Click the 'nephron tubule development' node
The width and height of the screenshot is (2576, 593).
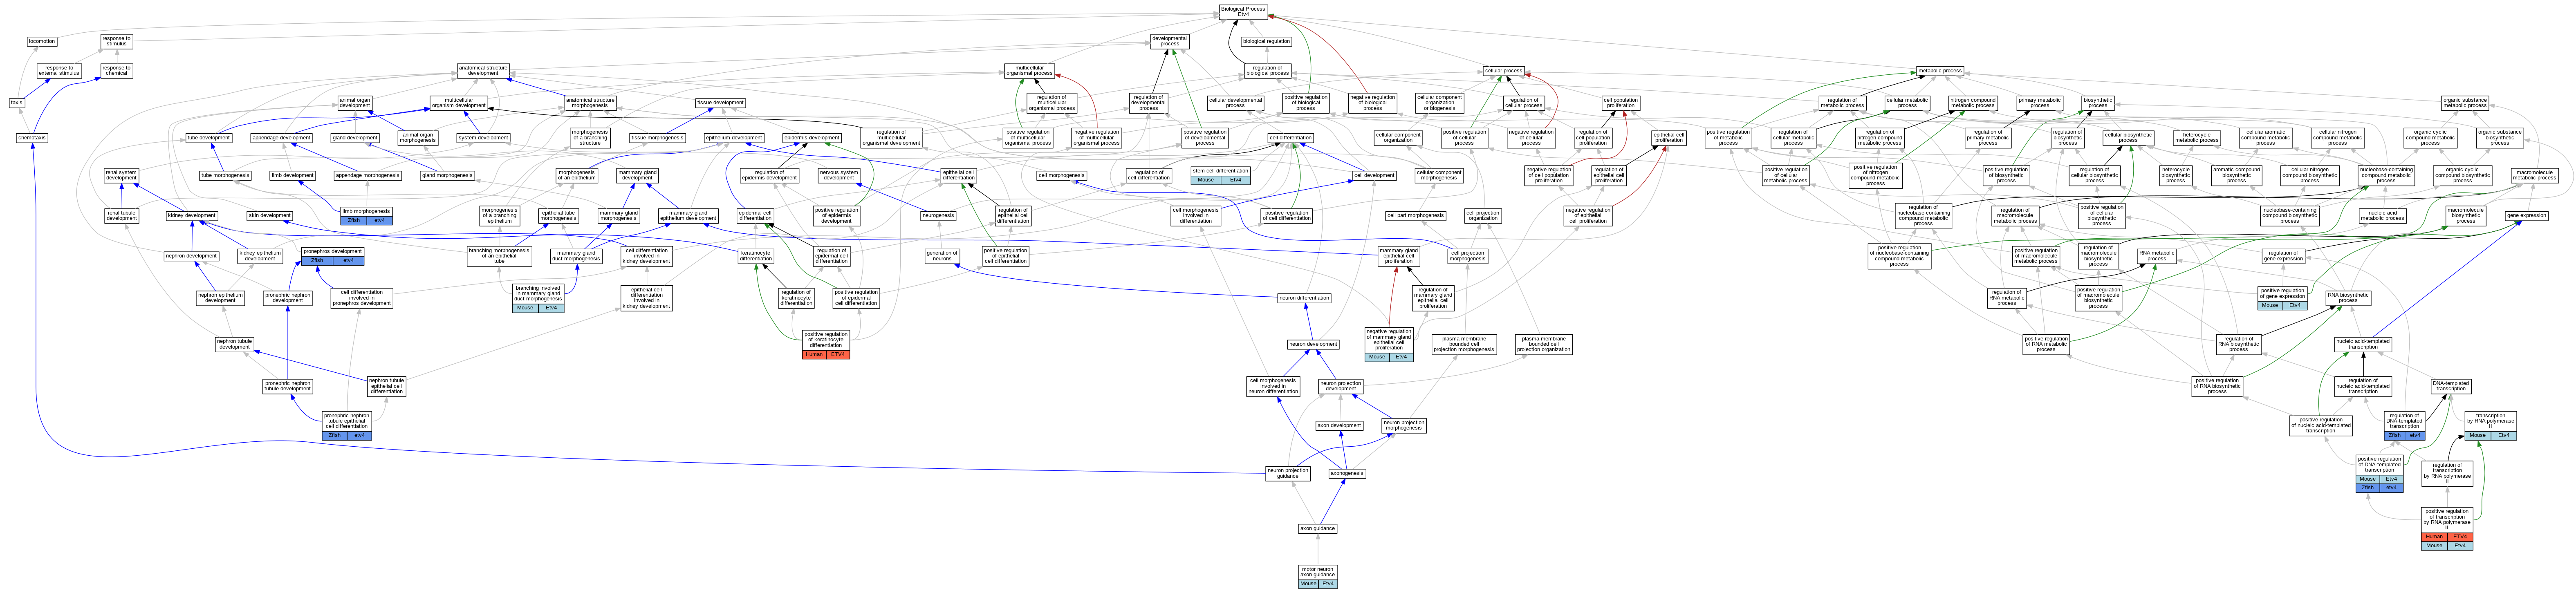point(235,344)
